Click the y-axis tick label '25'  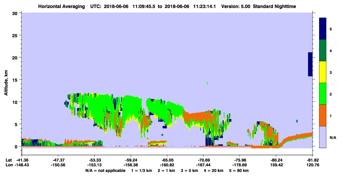click(15, 35)
